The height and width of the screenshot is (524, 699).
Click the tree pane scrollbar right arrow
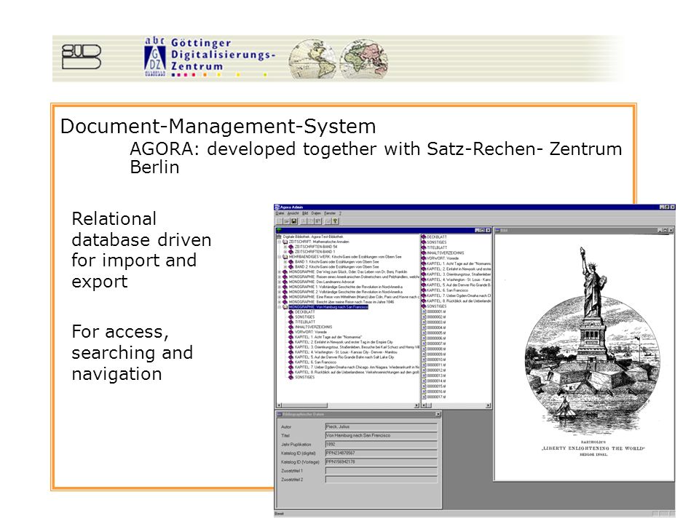(416, 405)
